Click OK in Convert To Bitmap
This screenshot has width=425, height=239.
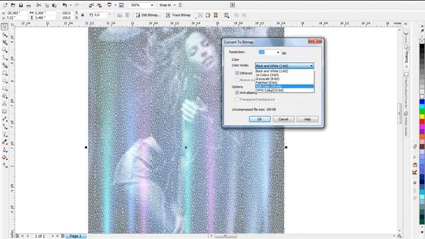[x=260, y=119]
